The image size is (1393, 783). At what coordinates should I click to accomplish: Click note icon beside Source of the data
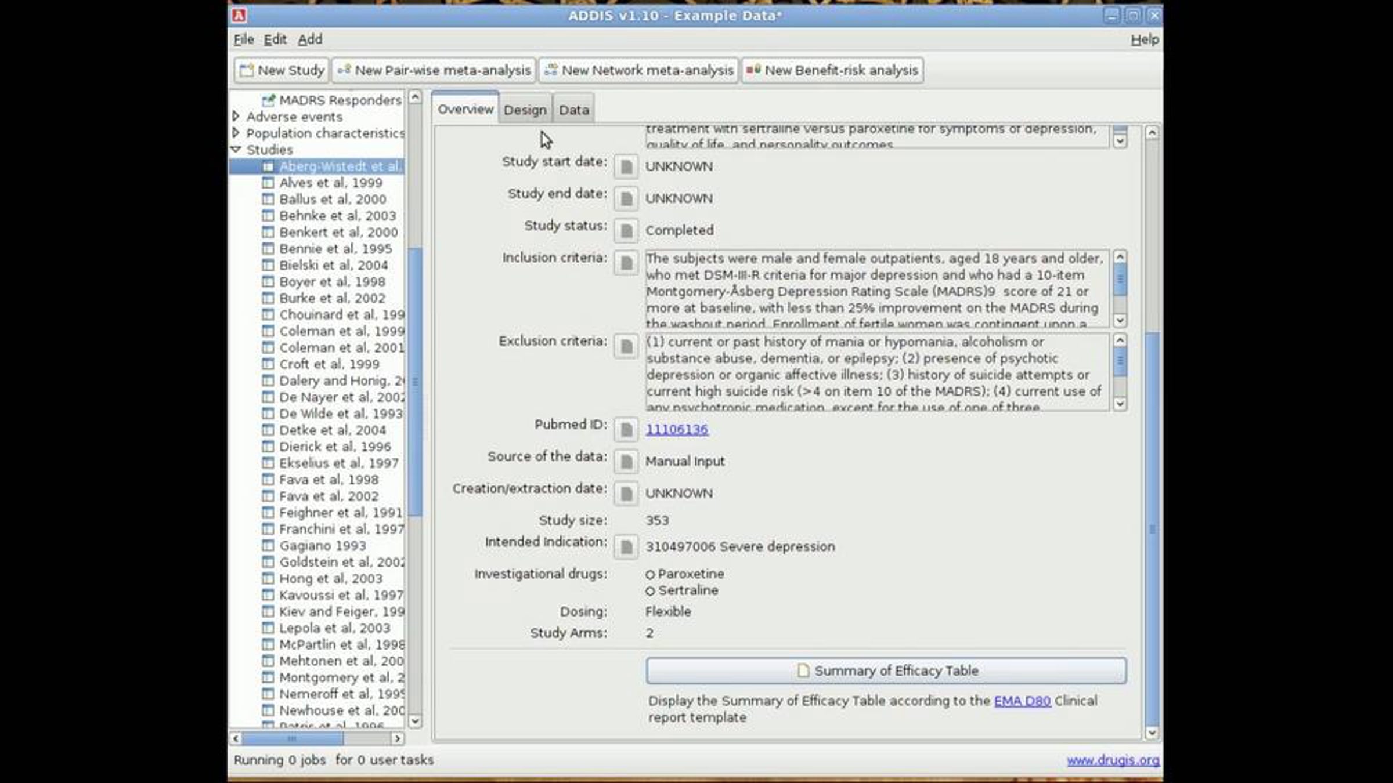coord(626,462)
